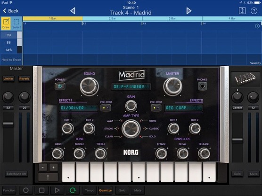Adjust the master knob labeled 29
The height and width of the screenshot is (196, 262).
coord(25,97)
